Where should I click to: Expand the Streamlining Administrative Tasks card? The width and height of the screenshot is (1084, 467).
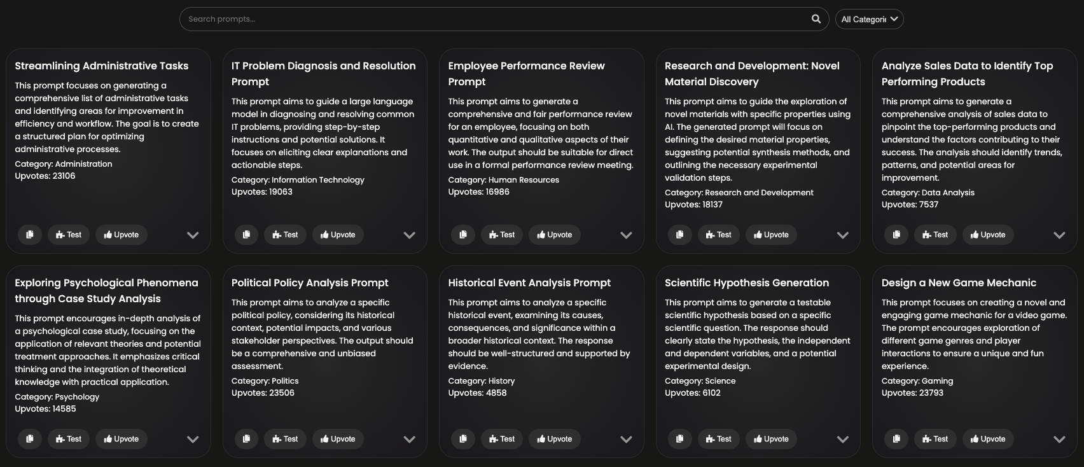tap(193, 235)
